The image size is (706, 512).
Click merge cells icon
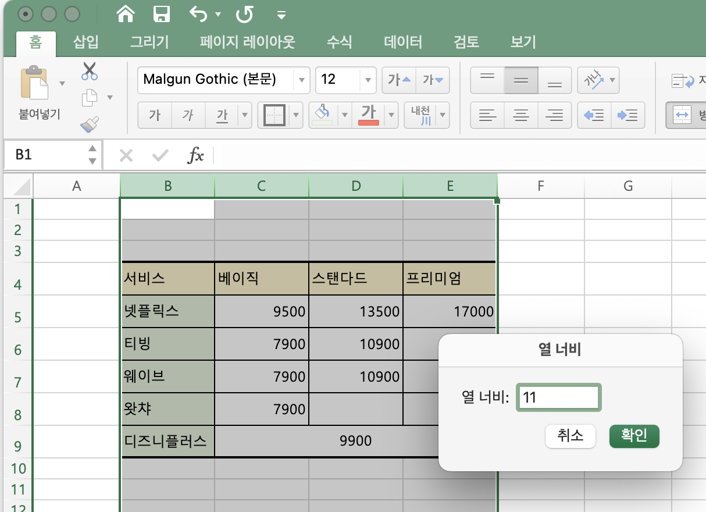(x=681, y=115)
